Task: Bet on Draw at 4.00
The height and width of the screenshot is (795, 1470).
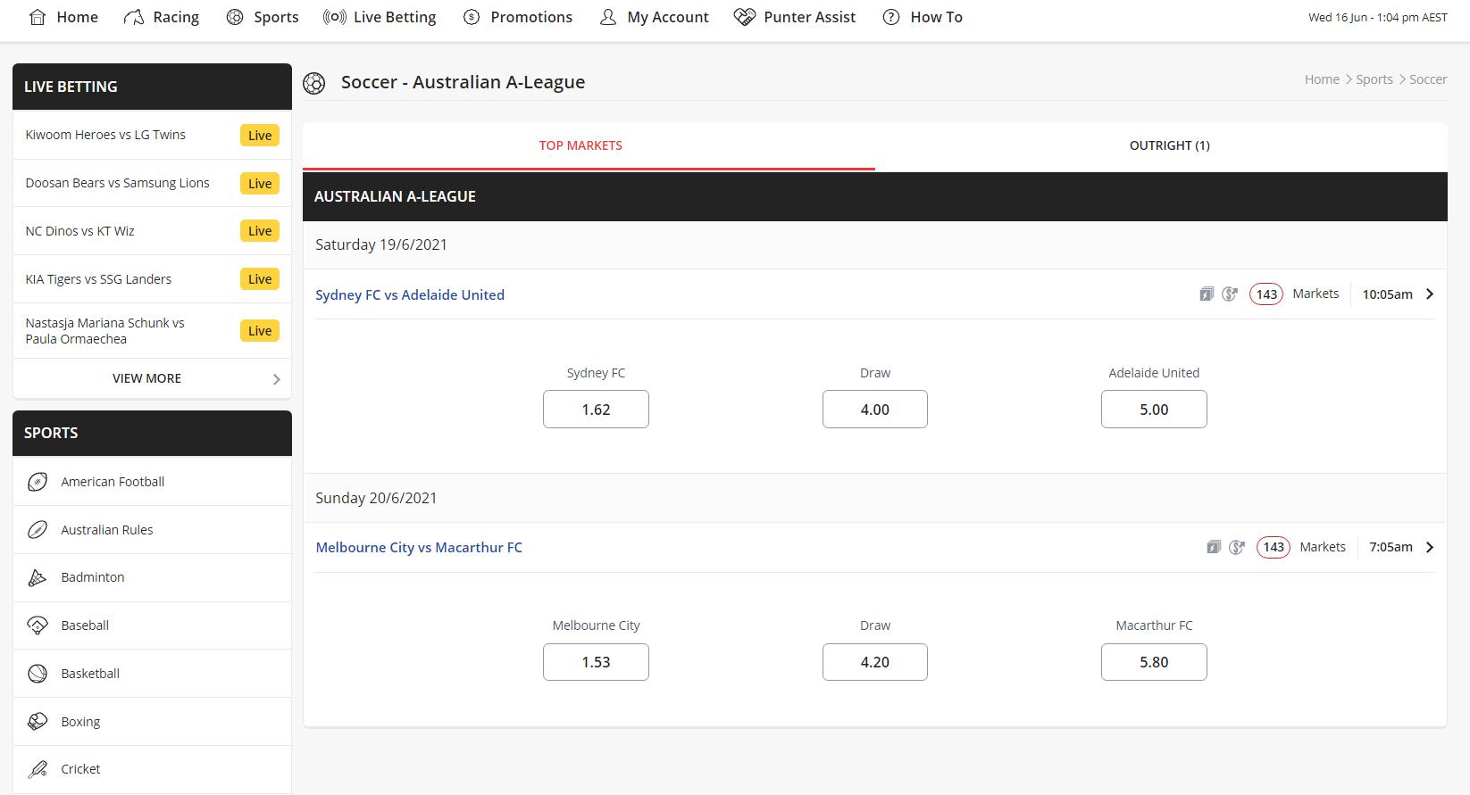Action: [875, 410]
